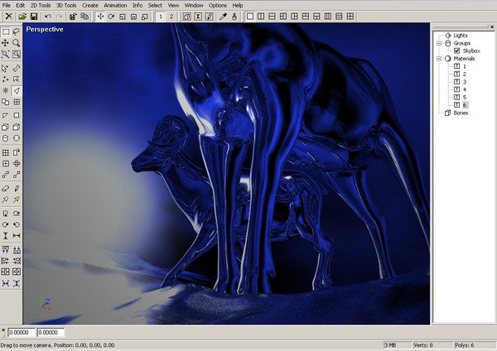
Task: Toggle material 6 icon box
Action: (456, 105)
